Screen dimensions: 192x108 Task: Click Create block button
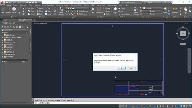tap(121, 8)
